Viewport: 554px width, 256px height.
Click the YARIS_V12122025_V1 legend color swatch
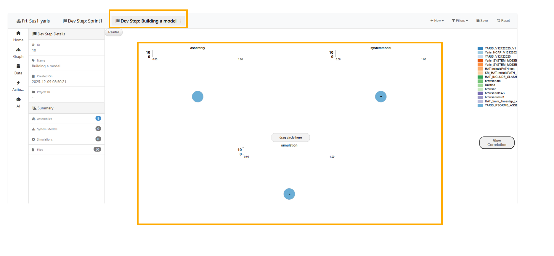click(x=480, y=48)
